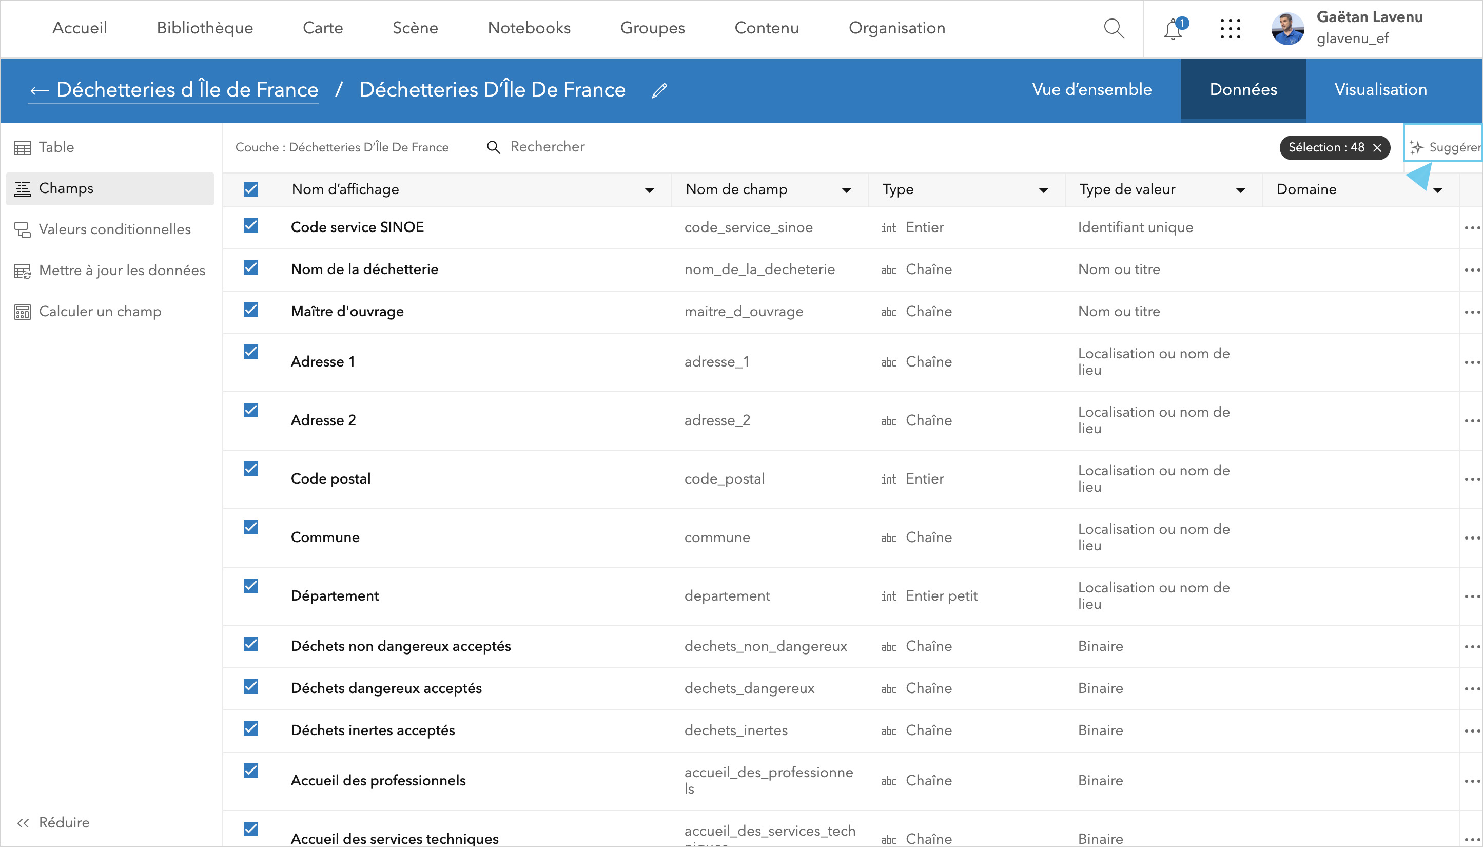Go back to Déchetteries d Île de France link

(174, 90)
